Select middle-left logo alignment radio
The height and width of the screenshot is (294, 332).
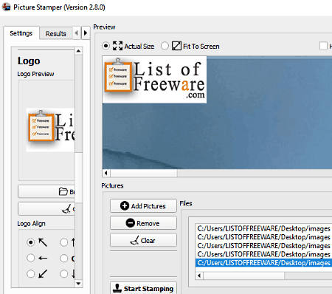(30, 258)
